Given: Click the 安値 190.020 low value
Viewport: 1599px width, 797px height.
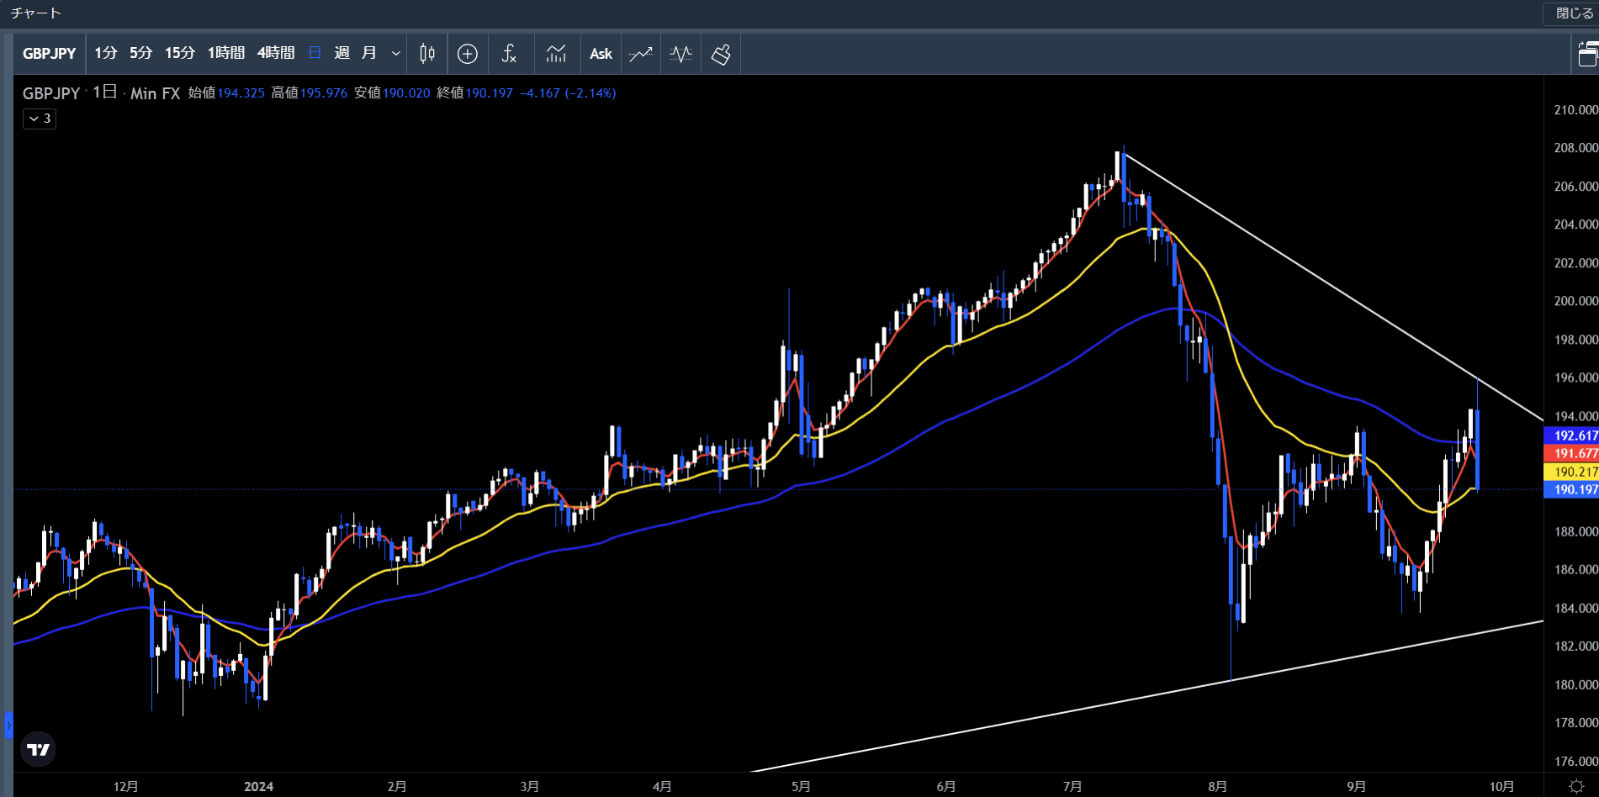Looking at the screenshot, I should point(392,93).
